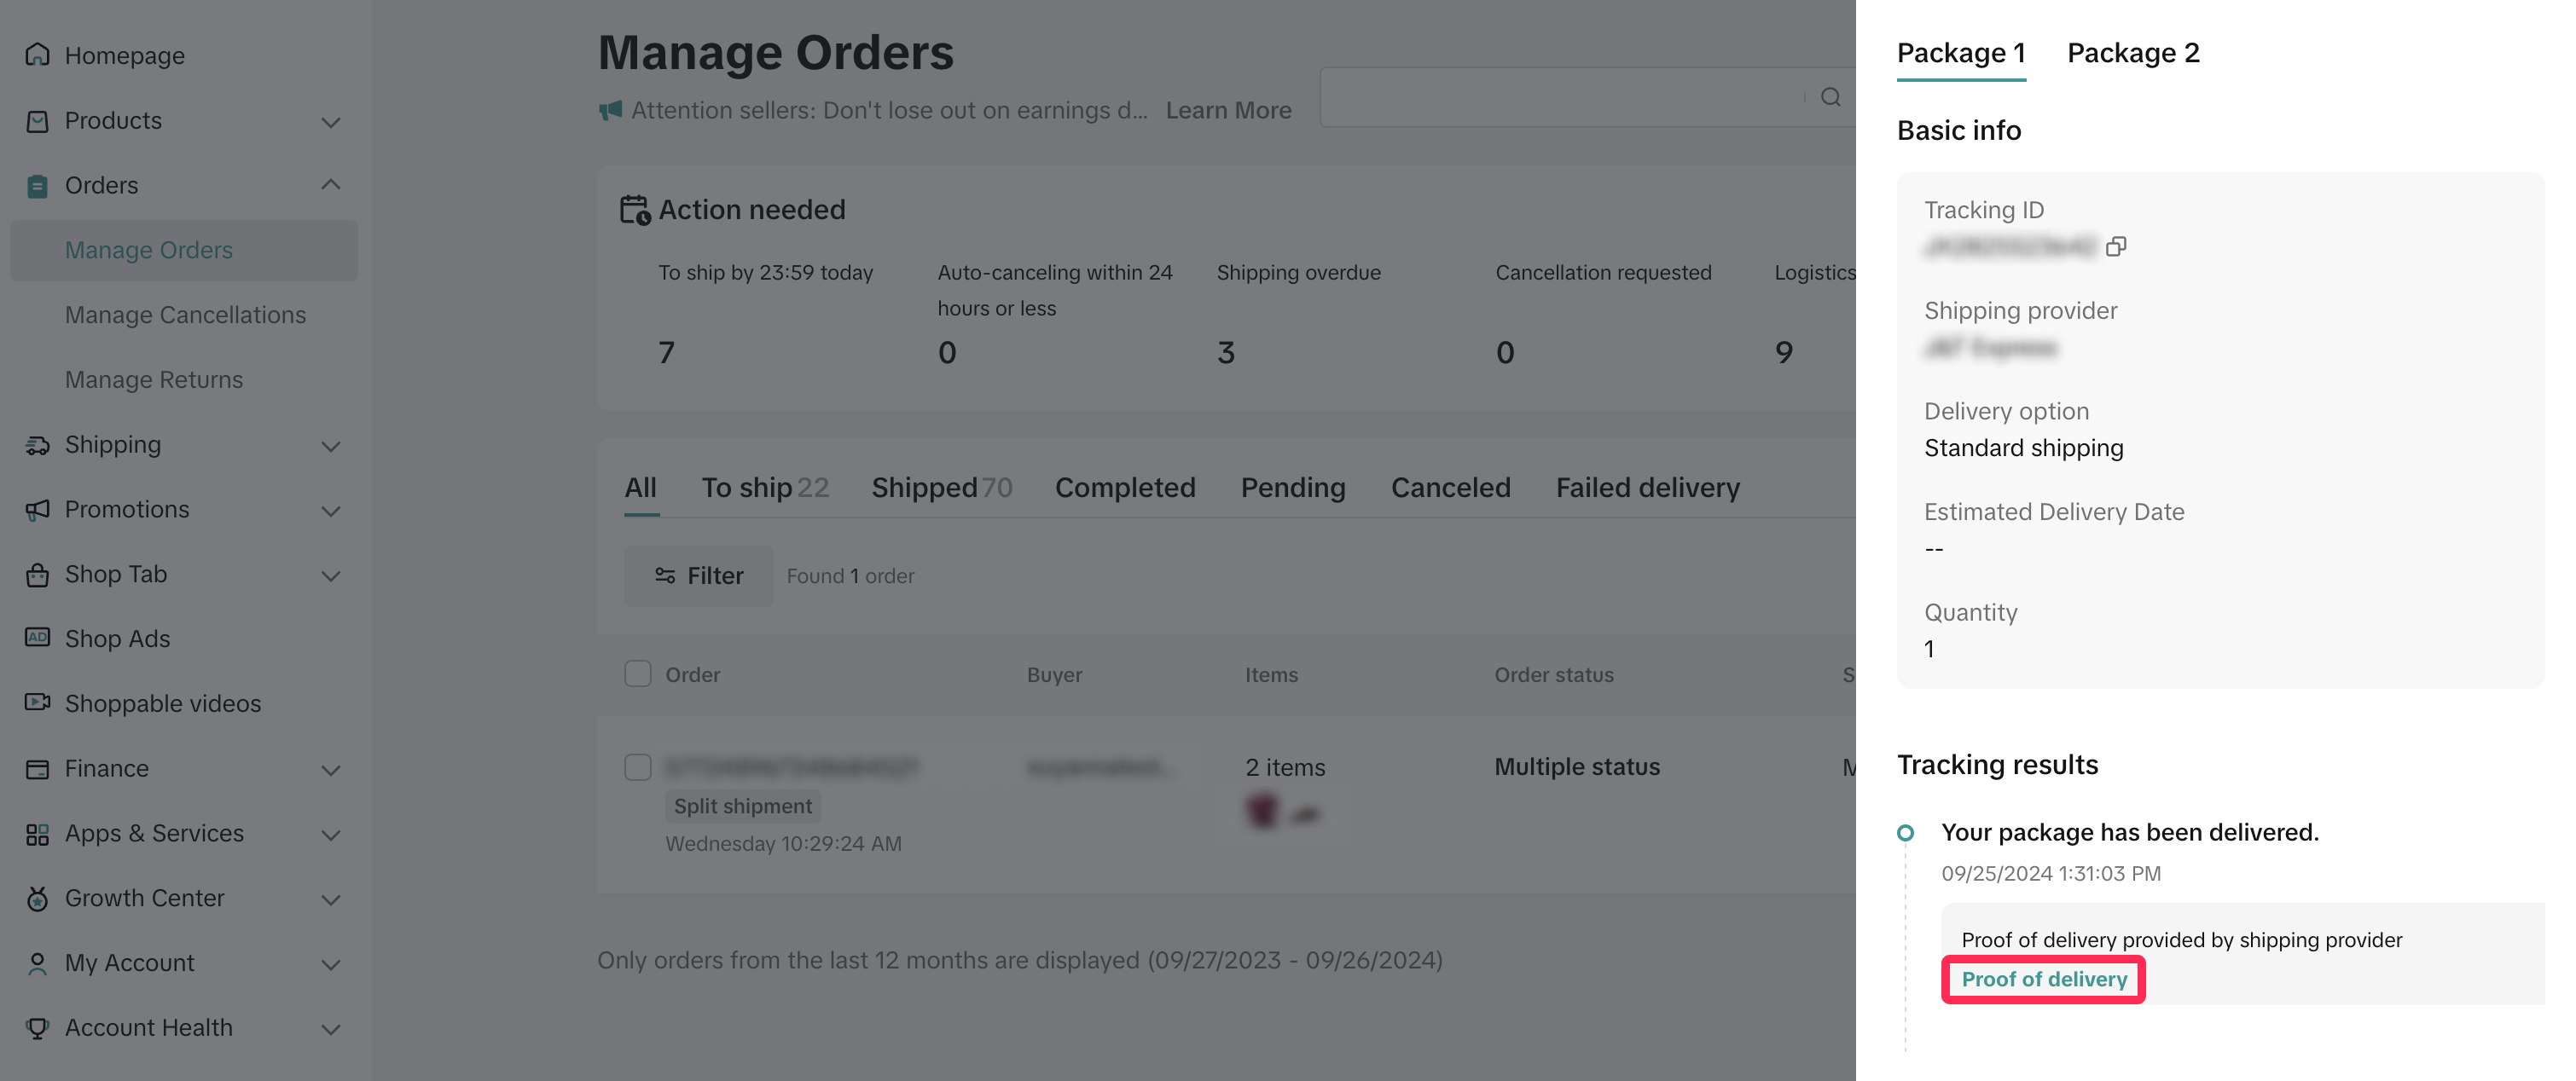Click the search magnifier icon

(1830, 97)
